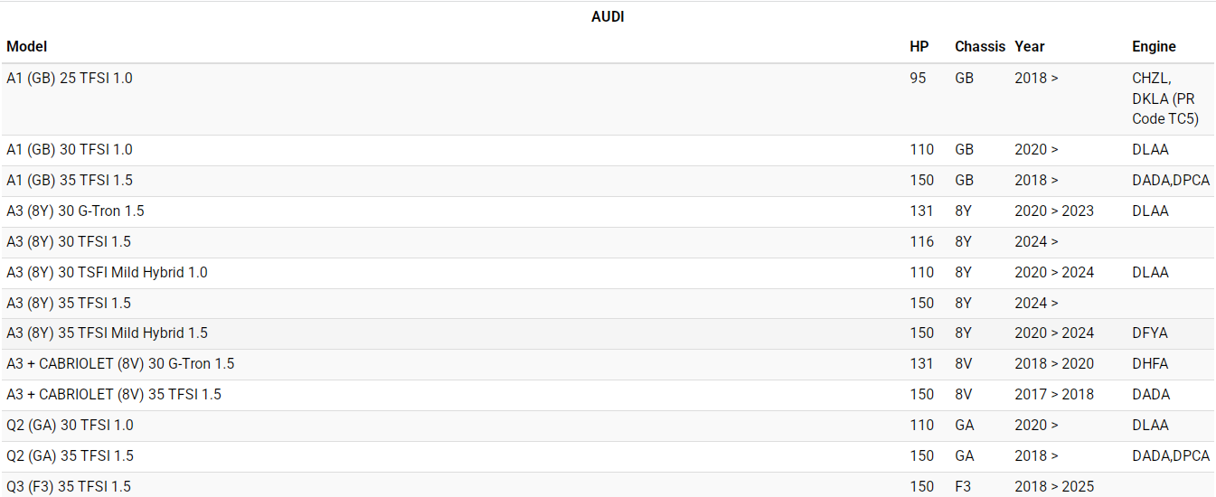Select the A1 (GB) 30 TFSI 1.0 model

click(70, 150)
